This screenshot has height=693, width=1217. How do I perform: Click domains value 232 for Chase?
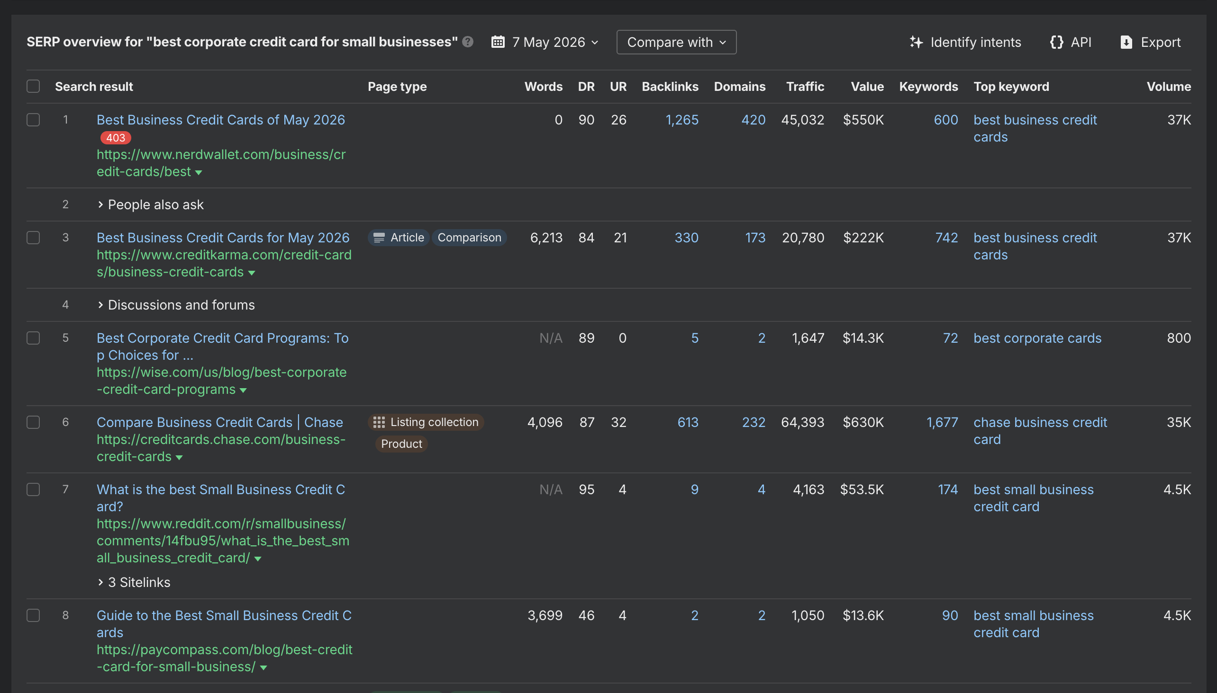pos(754,422)
